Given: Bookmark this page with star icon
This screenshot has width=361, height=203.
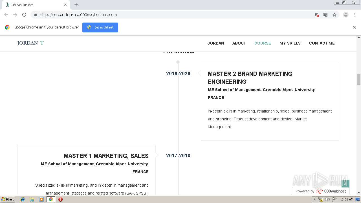Looking at the screenshot, I should [x=334, y=15].
